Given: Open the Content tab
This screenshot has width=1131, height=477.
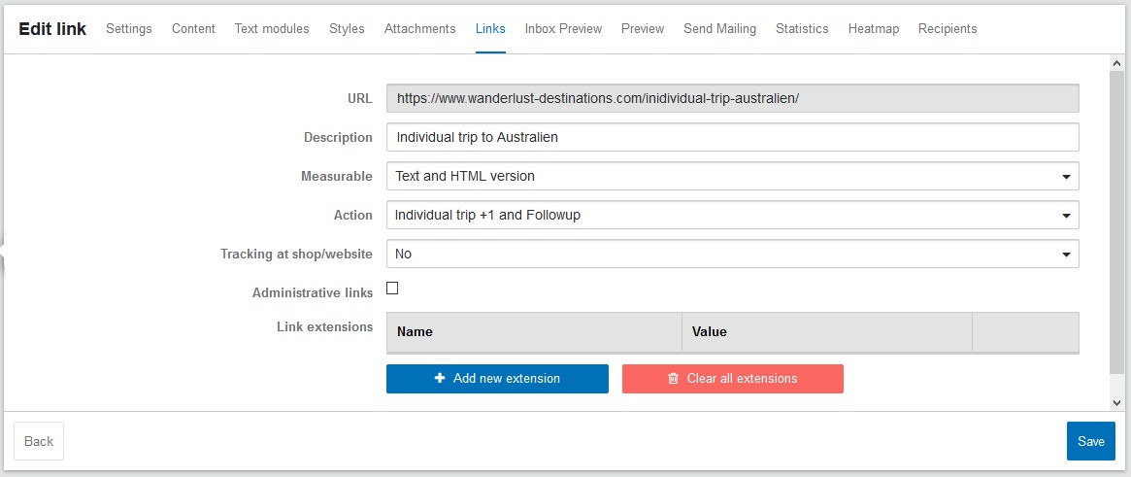Looking at the screenshot, I should 193,29.
